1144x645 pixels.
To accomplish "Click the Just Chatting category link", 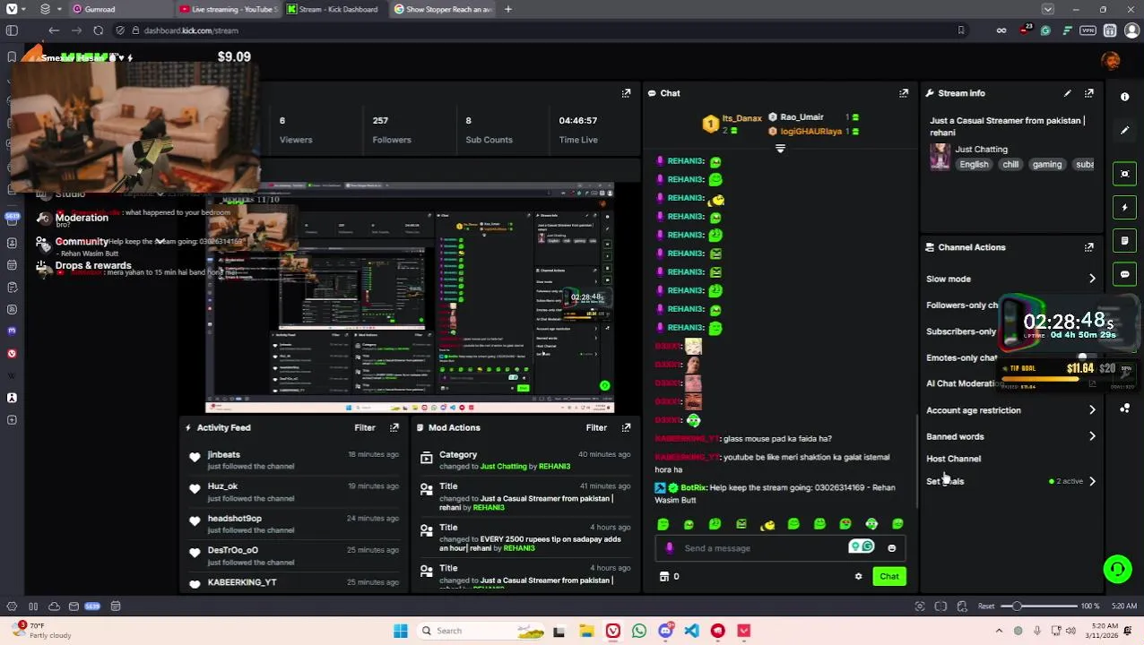I will click(x=981, y=150).
